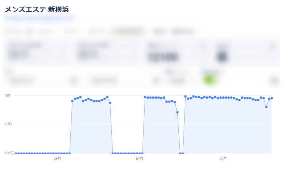The width and height of the screenshot is (284, 172).
Task: Open the blurred URL link under the title
Action: [39, 18]
